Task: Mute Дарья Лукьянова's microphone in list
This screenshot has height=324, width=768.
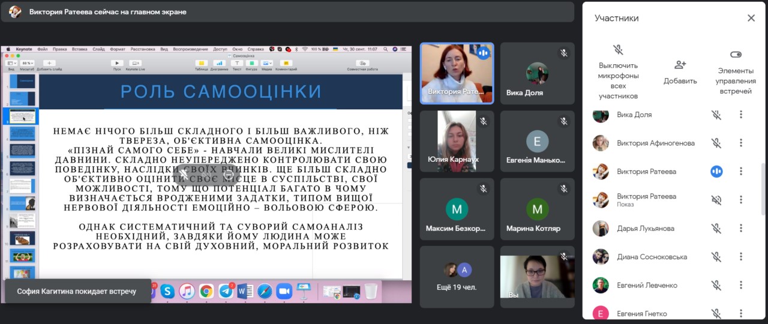Action: [716, 229]
